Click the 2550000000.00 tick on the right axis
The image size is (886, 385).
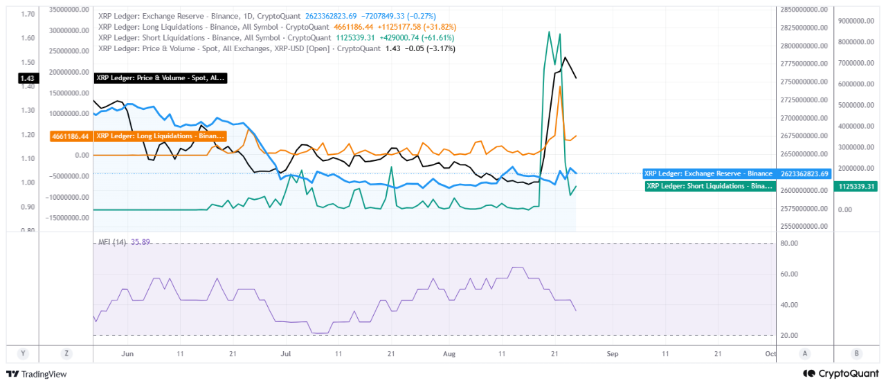pos(805,226)
